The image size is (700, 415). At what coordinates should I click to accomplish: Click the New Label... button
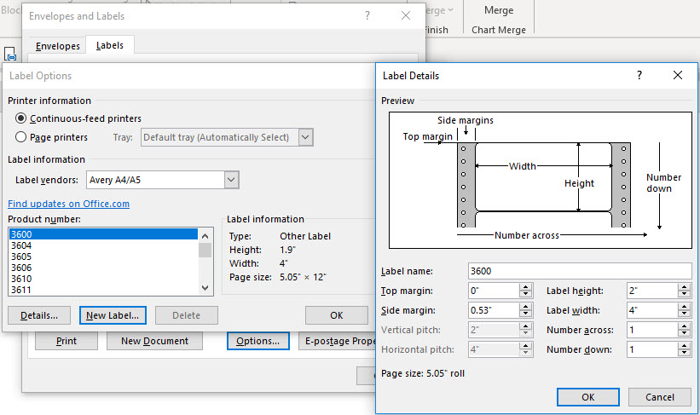(113, 315)
